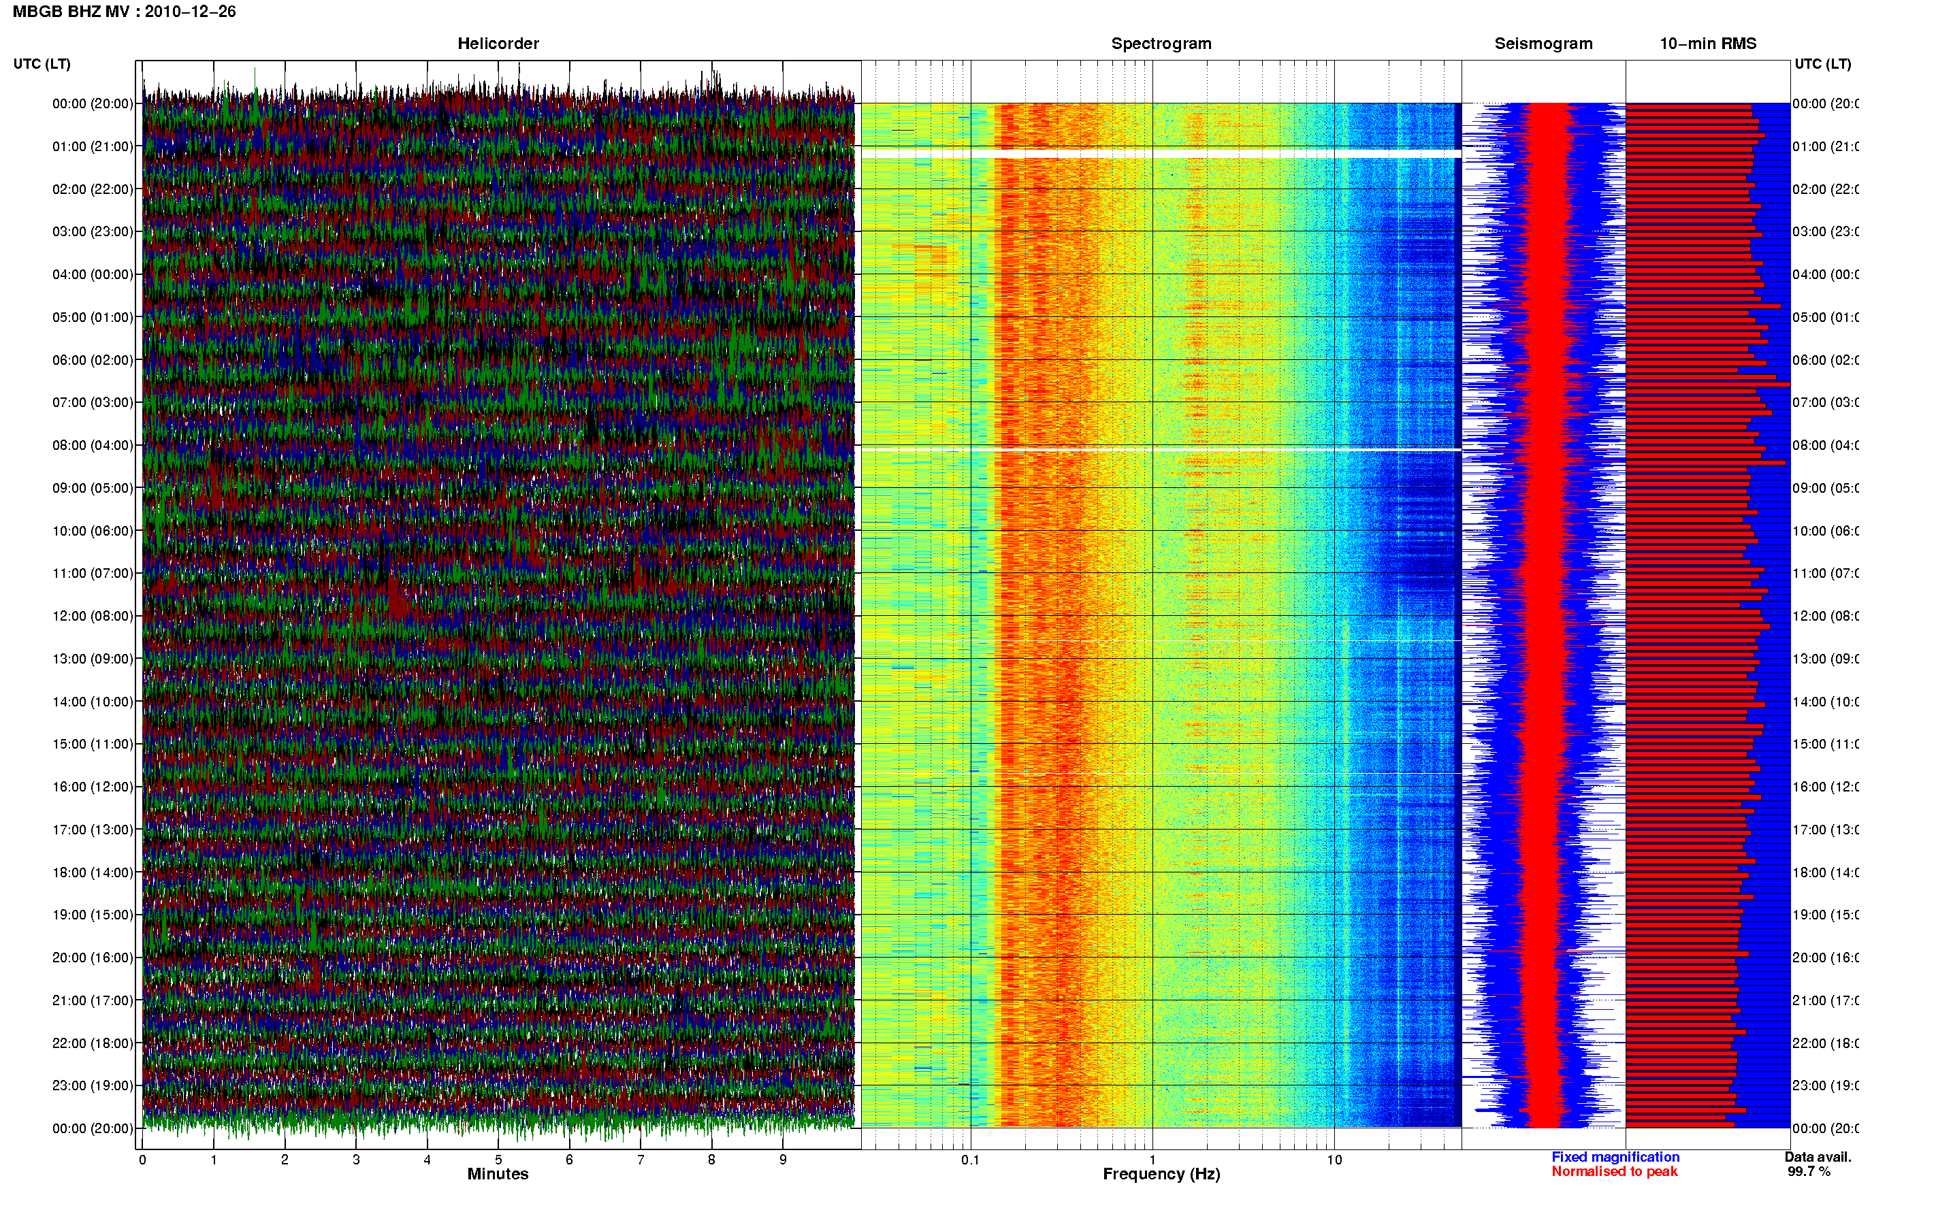Click the 0.1 frequency axis tick label
This screenshot has height=1210, width=1936.
click(x=970, y=1160)
